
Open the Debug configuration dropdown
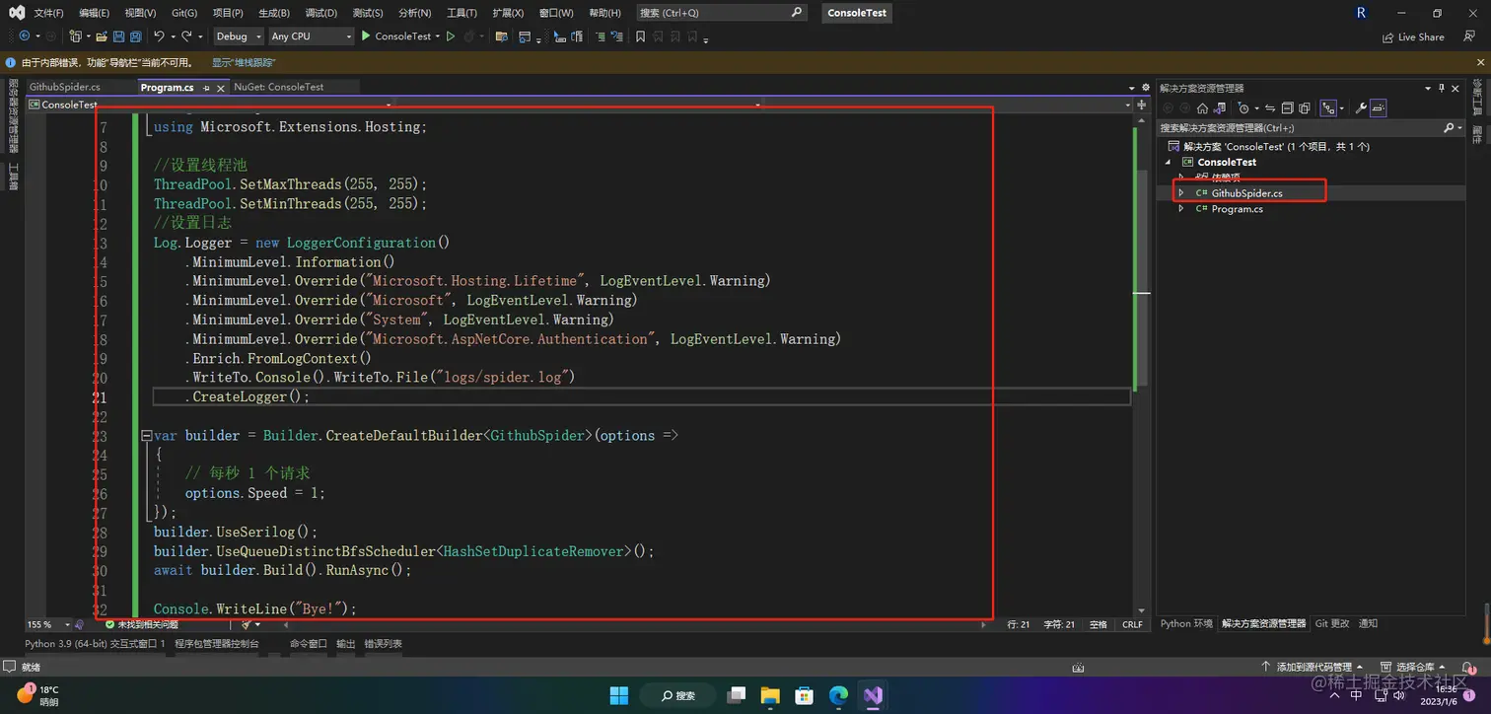239,36
